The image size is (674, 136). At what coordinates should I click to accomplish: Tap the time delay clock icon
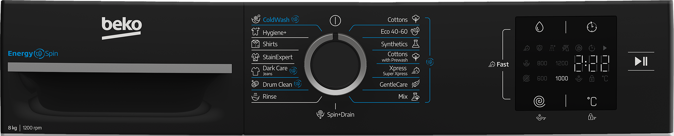[x=592, y=27]
